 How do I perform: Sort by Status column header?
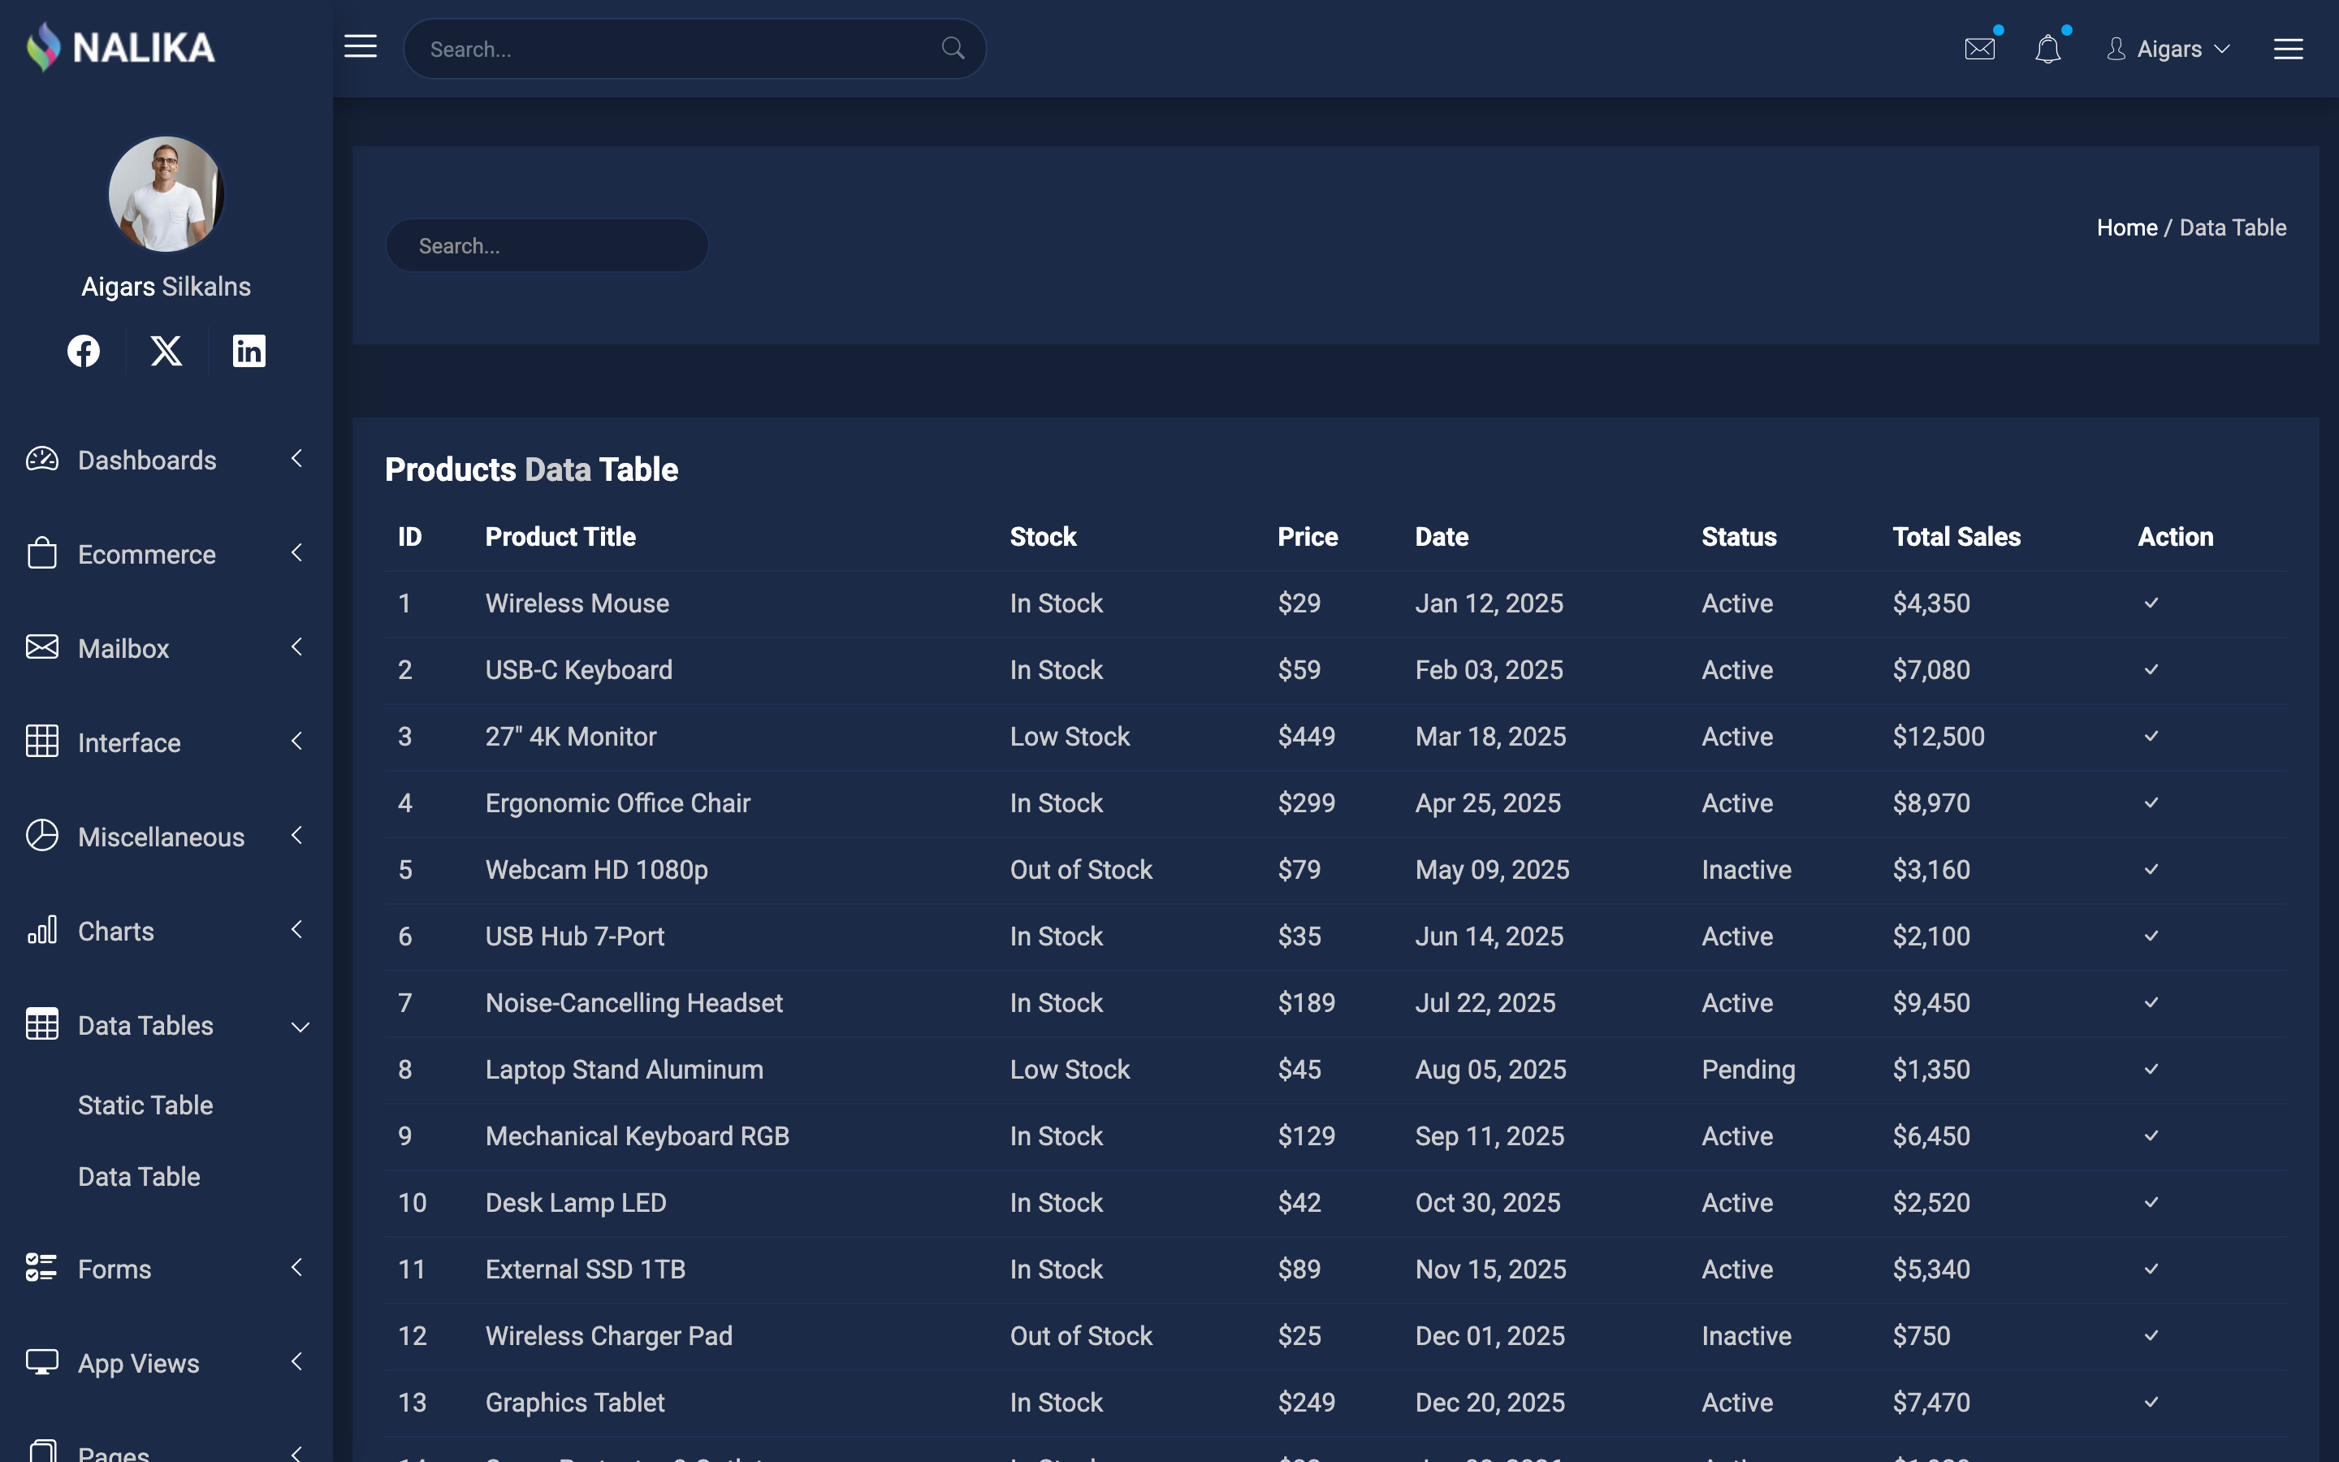point(1739,537)
